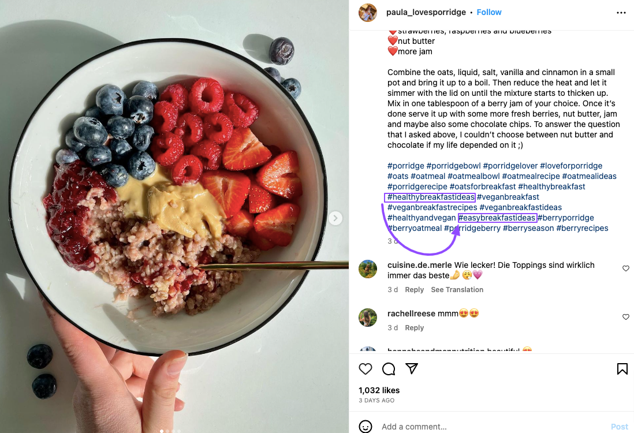See Translation of the German comment
This screenshot has height=433, width=634.
tap(457, 289)
